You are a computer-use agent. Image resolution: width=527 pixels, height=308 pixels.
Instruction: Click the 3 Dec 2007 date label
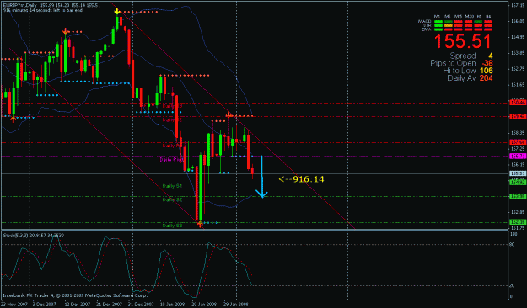click(x=44, y=305)
